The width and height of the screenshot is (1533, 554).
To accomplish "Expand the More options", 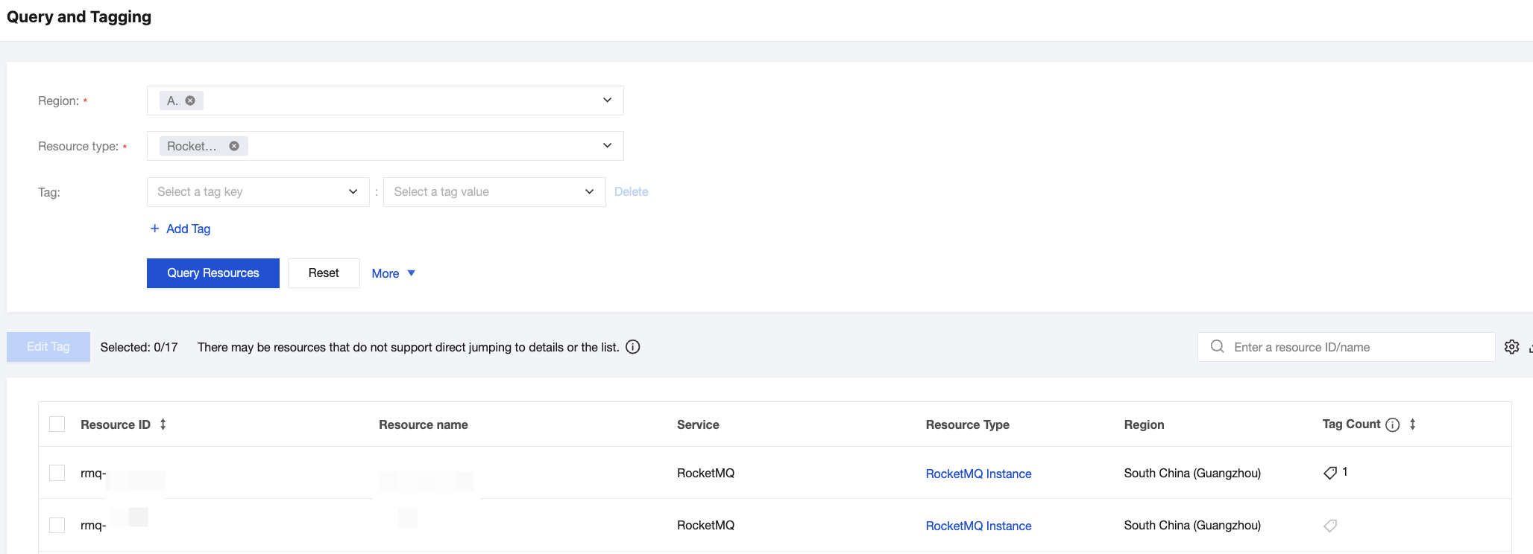I will (x=393, y=273).
